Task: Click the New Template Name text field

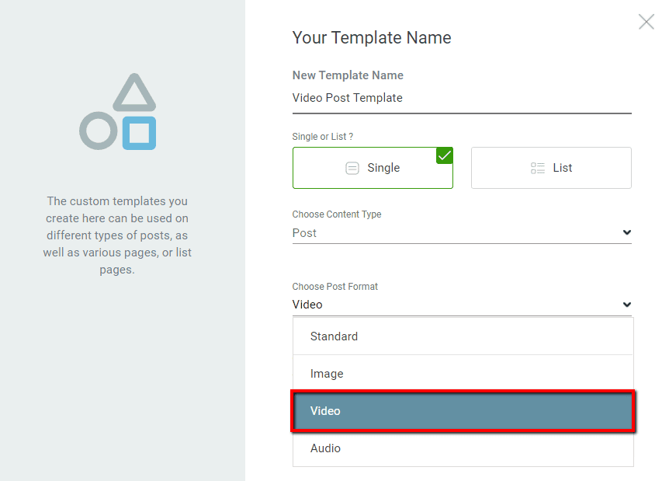Action: click(x=461, y=98)
